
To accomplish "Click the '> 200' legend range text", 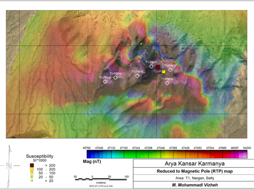I will click(x=50, y=165).
